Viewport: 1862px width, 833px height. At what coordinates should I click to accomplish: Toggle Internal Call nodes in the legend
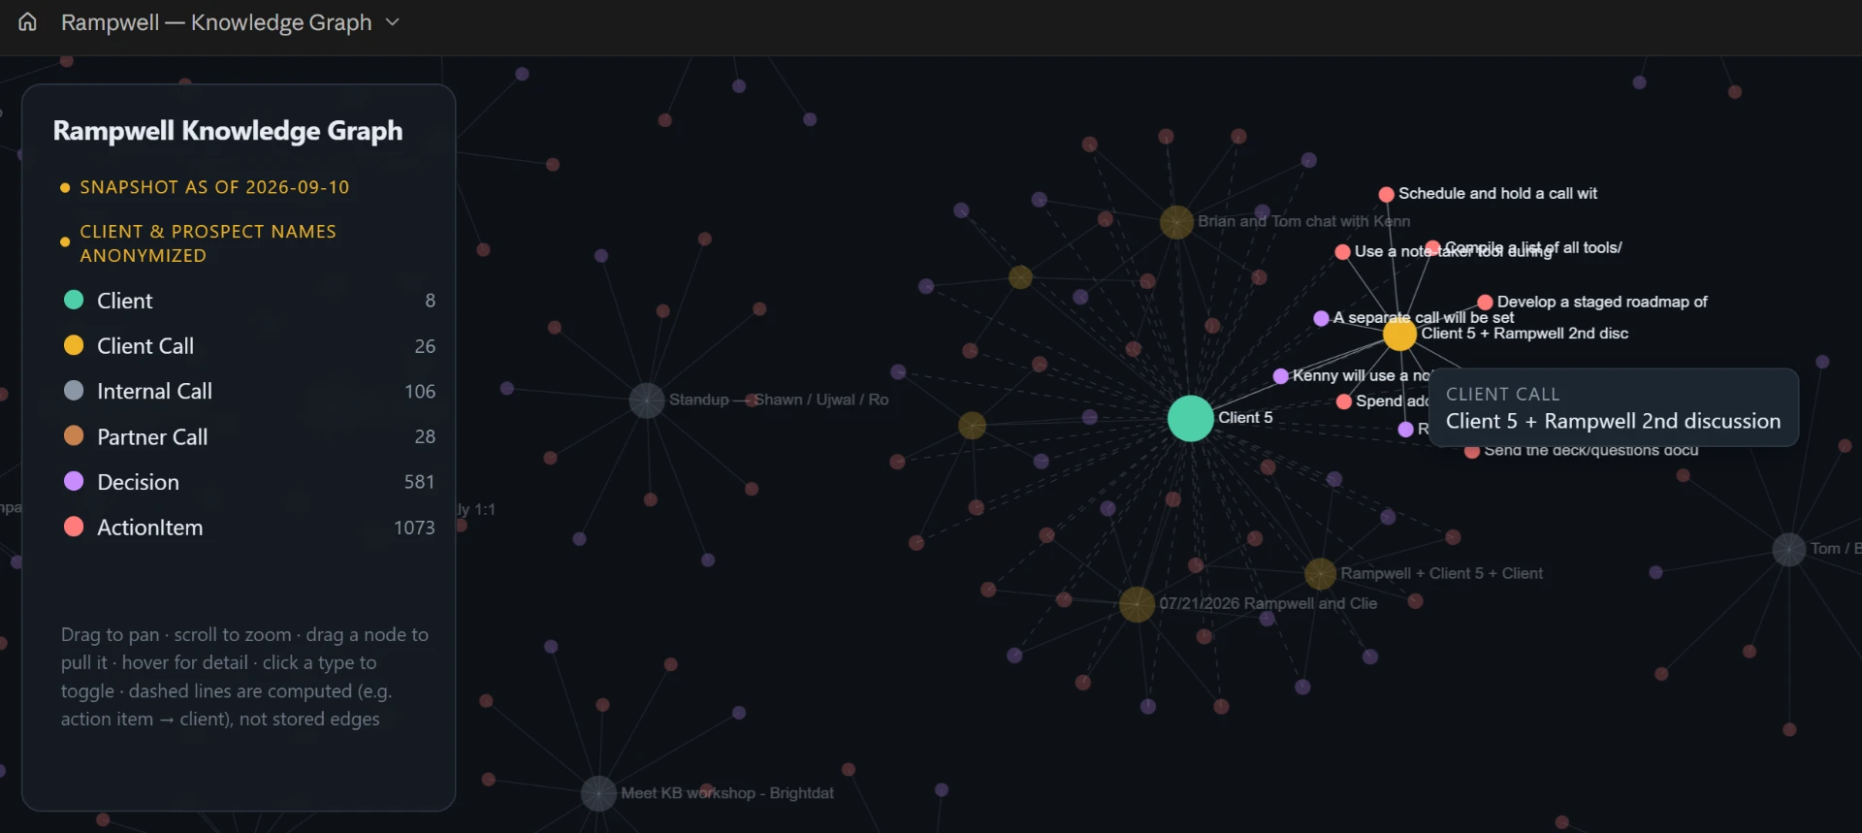pyautogui.click(x=249, y=391)
